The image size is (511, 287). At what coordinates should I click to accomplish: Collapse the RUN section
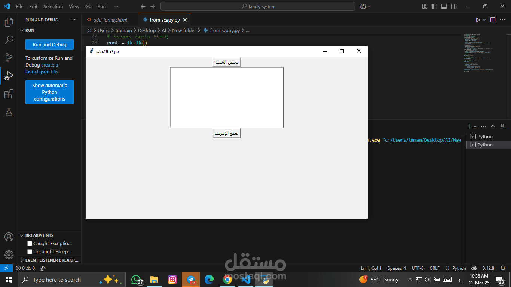22,30
